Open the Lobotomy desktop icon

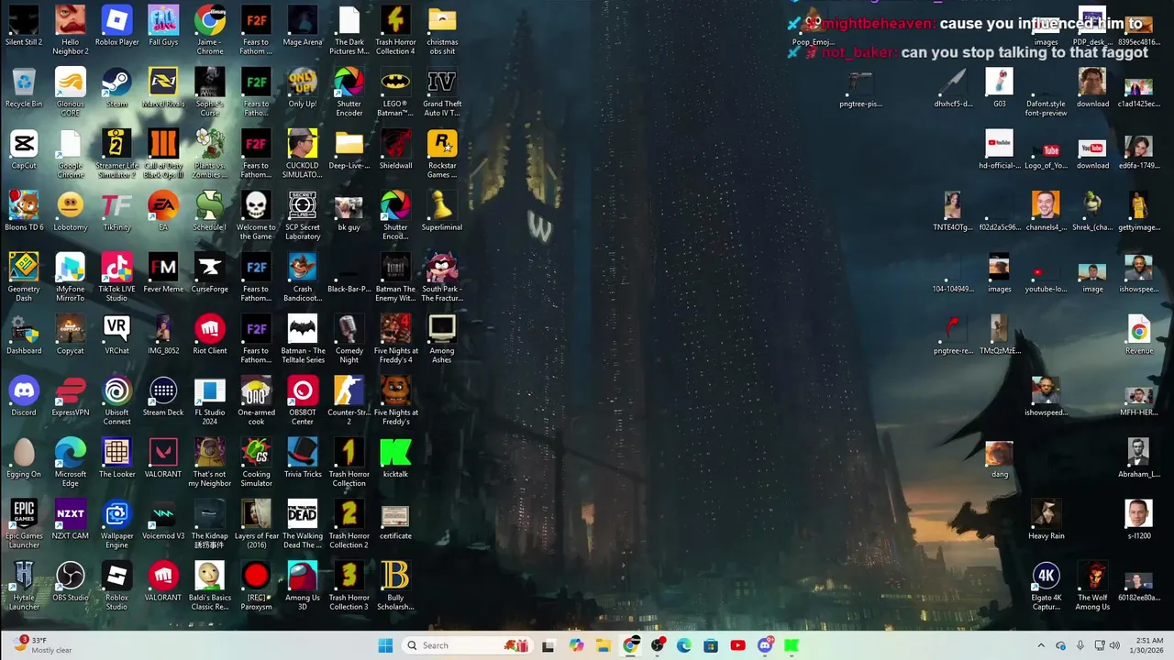pos(71,212)
